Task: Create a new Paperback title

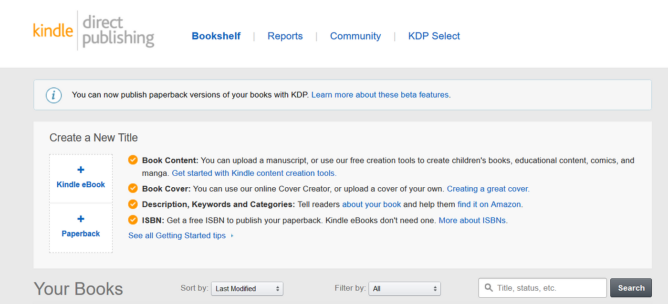Action: pos(81,228)
